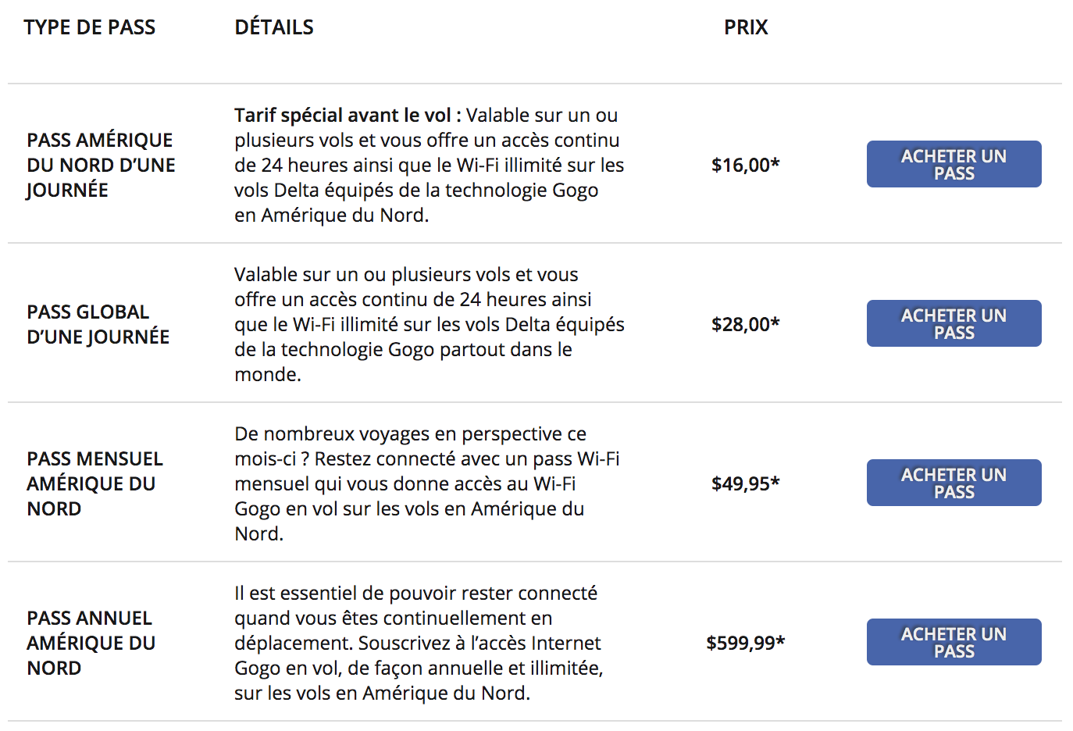Click Pass Annuel Amérique du Nord title
1073x731 pixels.
coord(91,643)
